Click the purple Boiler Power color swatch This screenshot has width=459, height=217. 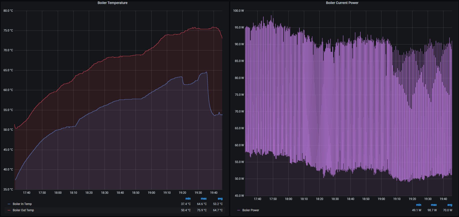point(239,210)
